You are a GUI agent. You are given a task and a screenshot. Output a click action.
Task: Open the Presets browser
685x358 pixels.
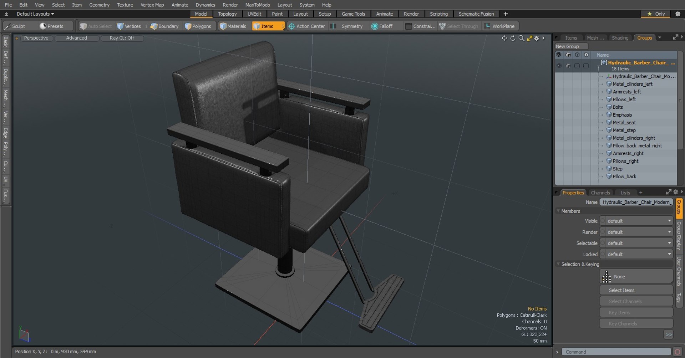tap(55, 26)
